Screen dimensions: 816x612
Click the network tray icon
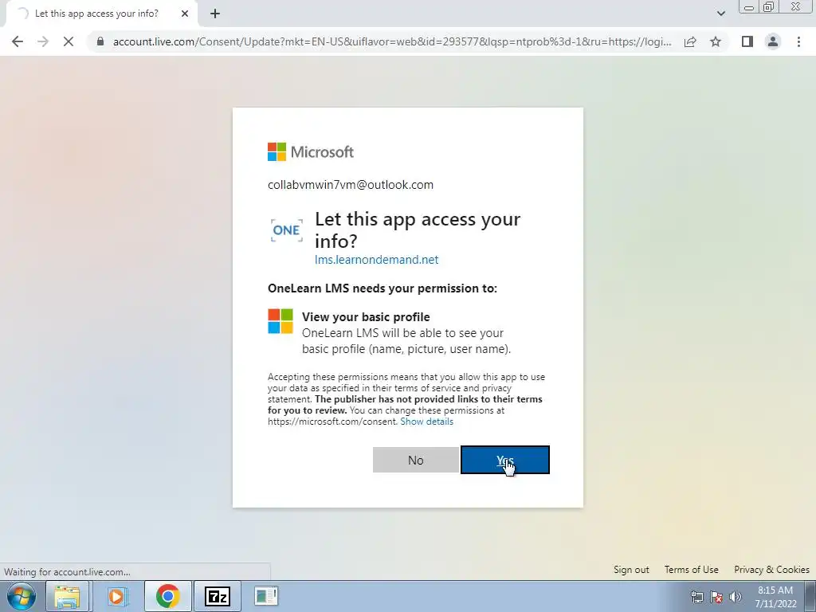pos(696,597)
